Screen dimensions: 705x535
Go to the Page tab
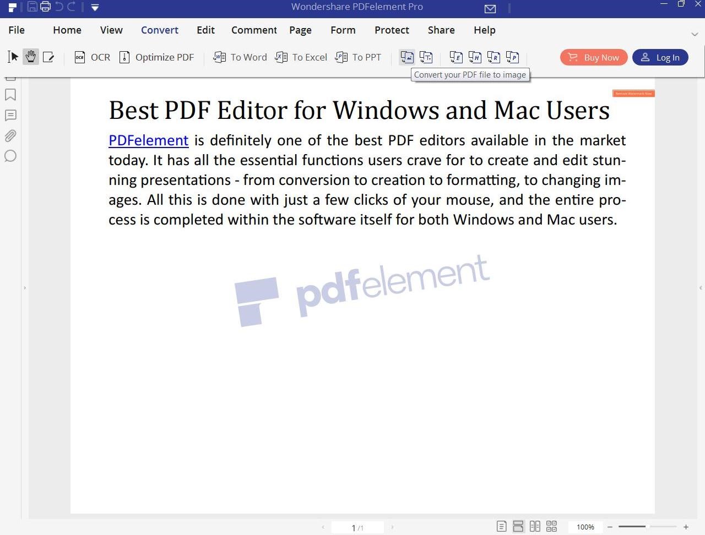click(x=300, y=30)
